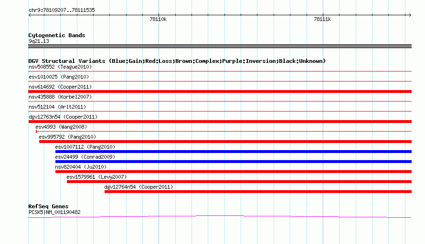Select the red nsv820404 loss bar
Viewport: 425px width, 244px height.
coord(234,172)
